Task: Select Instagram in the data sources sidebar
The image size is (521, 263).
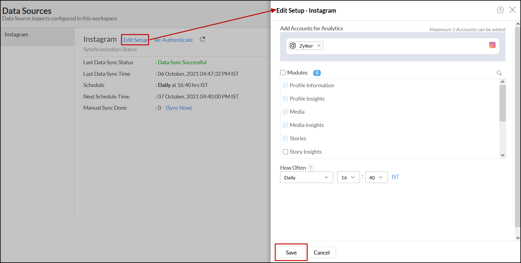Action: (x=17, y=35)
